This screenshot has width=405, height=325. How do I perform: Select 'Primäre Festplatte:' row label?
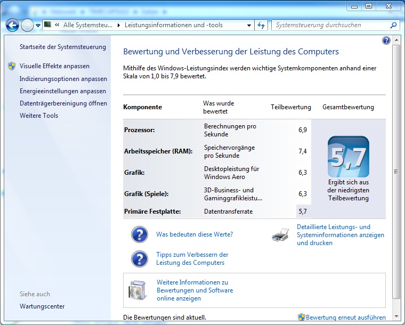click(x=152, y=212)
